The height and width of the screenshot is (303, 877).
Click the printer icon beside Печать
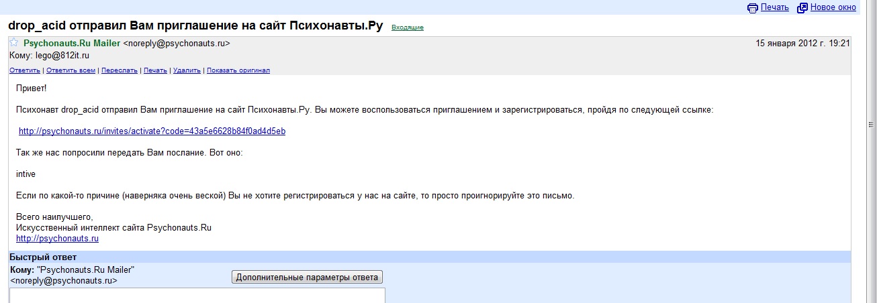click(753, 7)
